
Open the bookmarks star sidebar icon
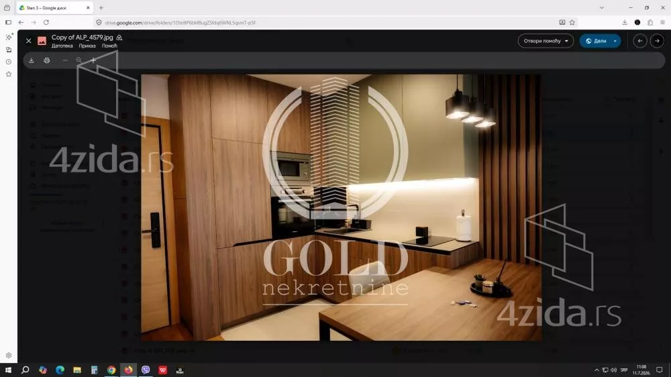[9, 74]
